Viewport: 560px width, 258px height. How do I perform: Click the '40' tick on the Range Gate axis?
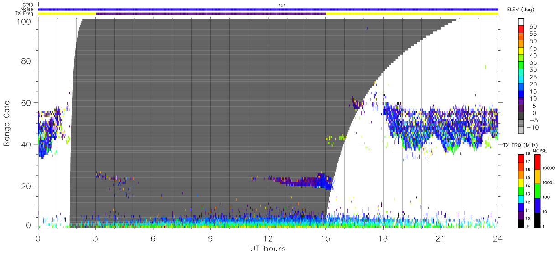[26, 144]
